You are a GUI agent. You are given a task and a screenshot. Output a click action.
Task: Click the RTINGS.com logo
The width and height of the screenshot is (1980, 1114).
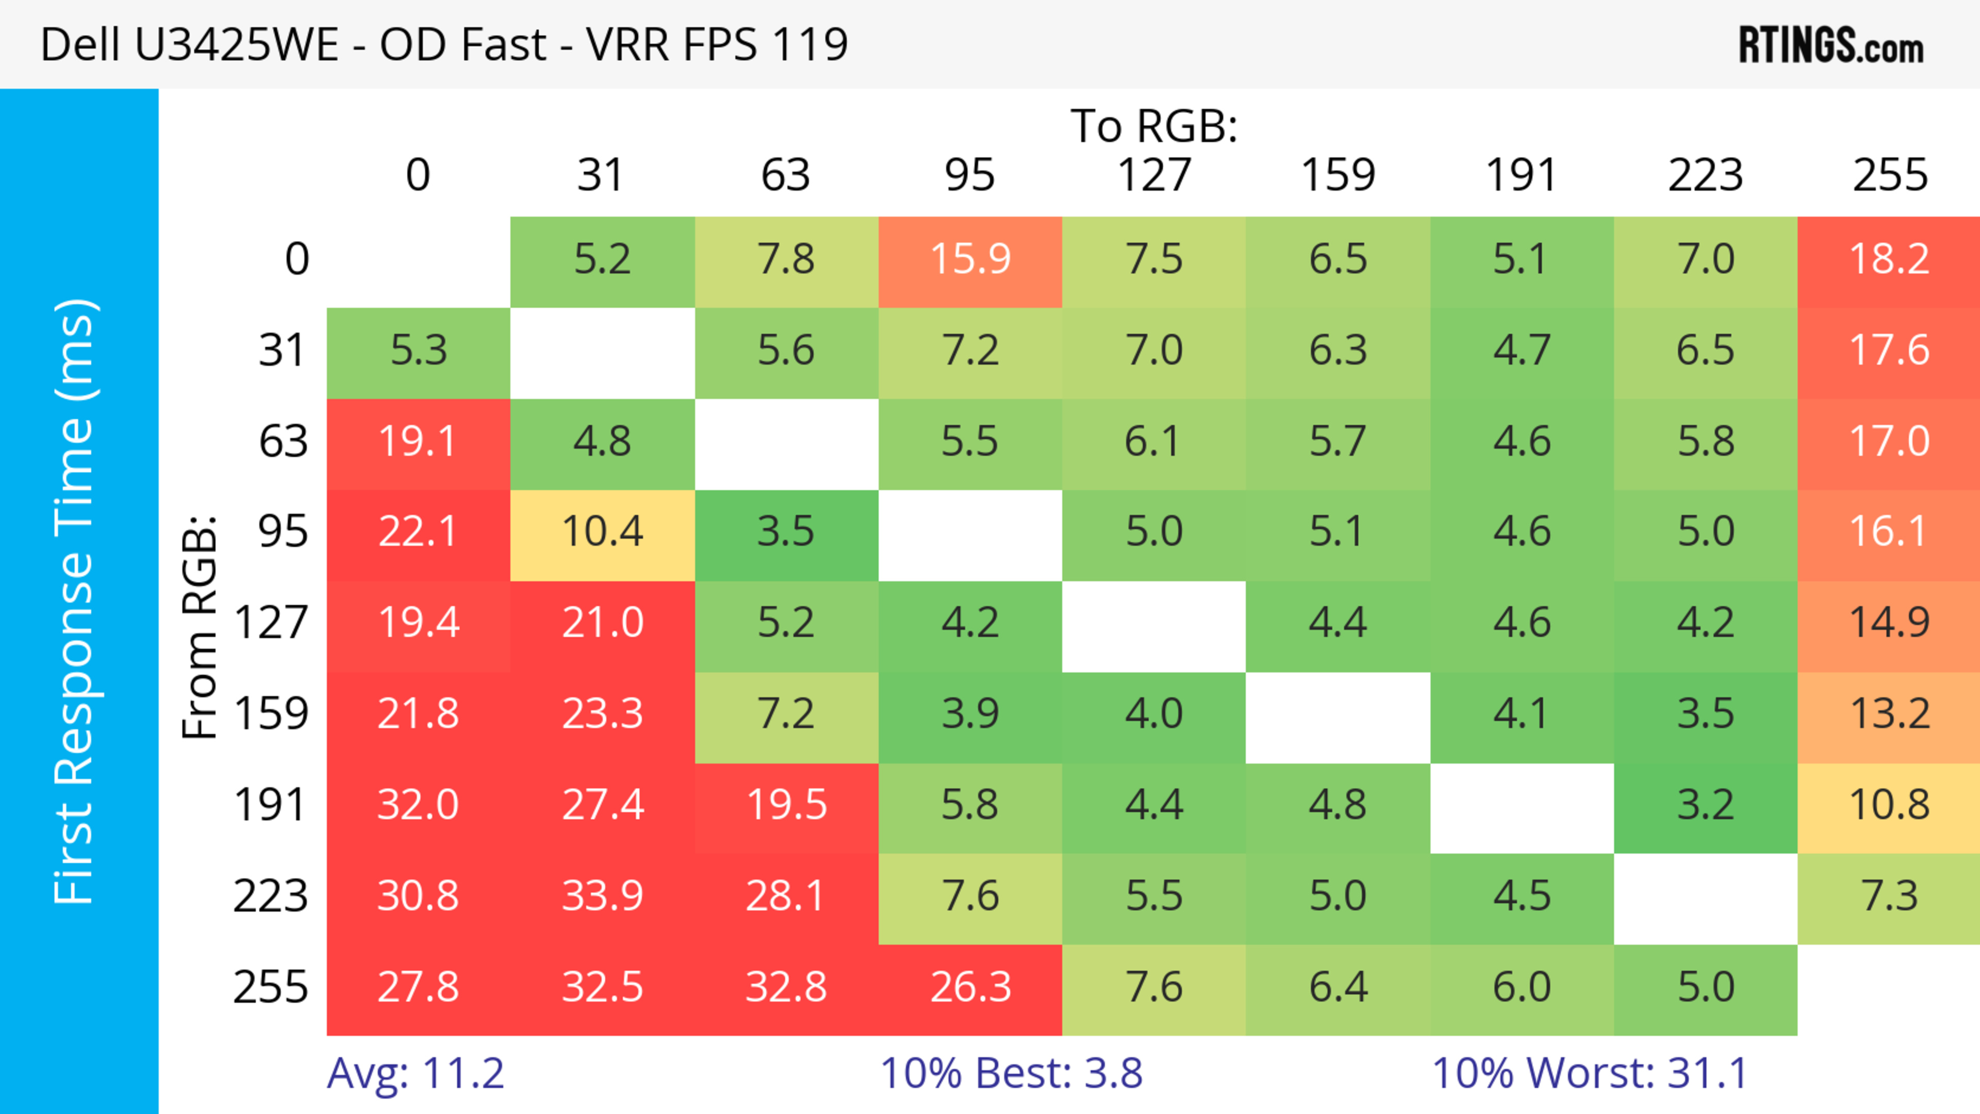1831,45
